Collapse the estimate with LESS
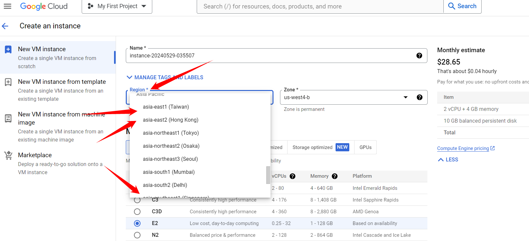 [x=448, y=159]
